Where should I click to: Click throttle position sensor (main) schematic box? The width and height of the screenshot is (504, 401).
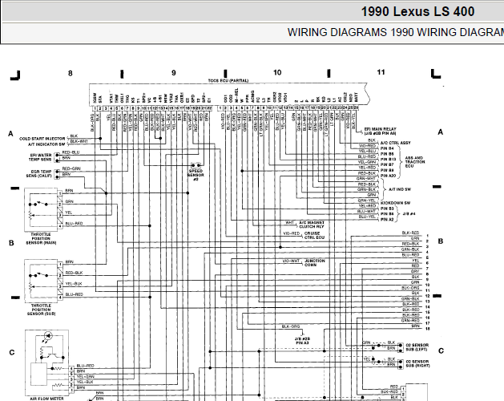[x=41, y=210]
